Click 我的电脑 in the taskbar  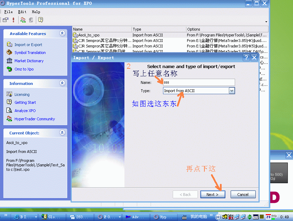click(x=199, y=217)
